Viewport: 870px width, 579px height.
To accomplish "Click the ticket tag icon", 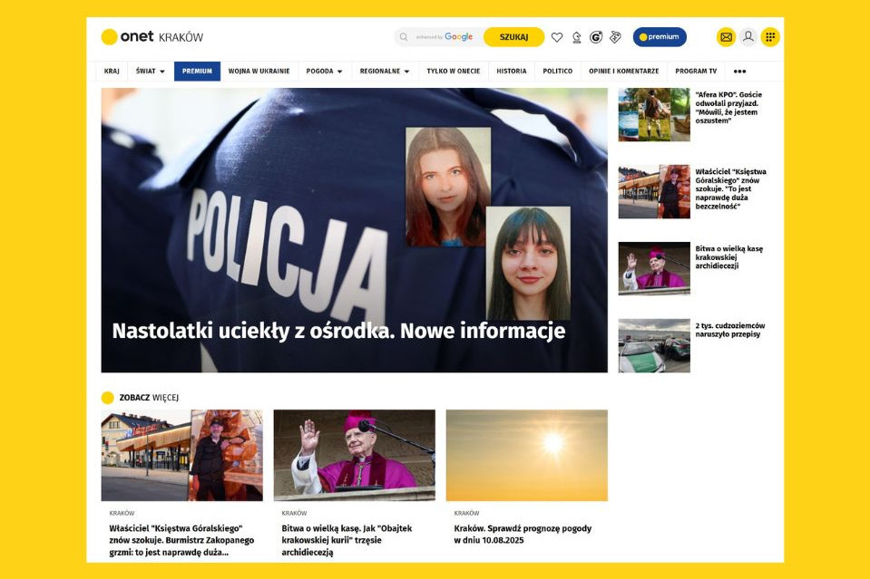I will 615,37.
